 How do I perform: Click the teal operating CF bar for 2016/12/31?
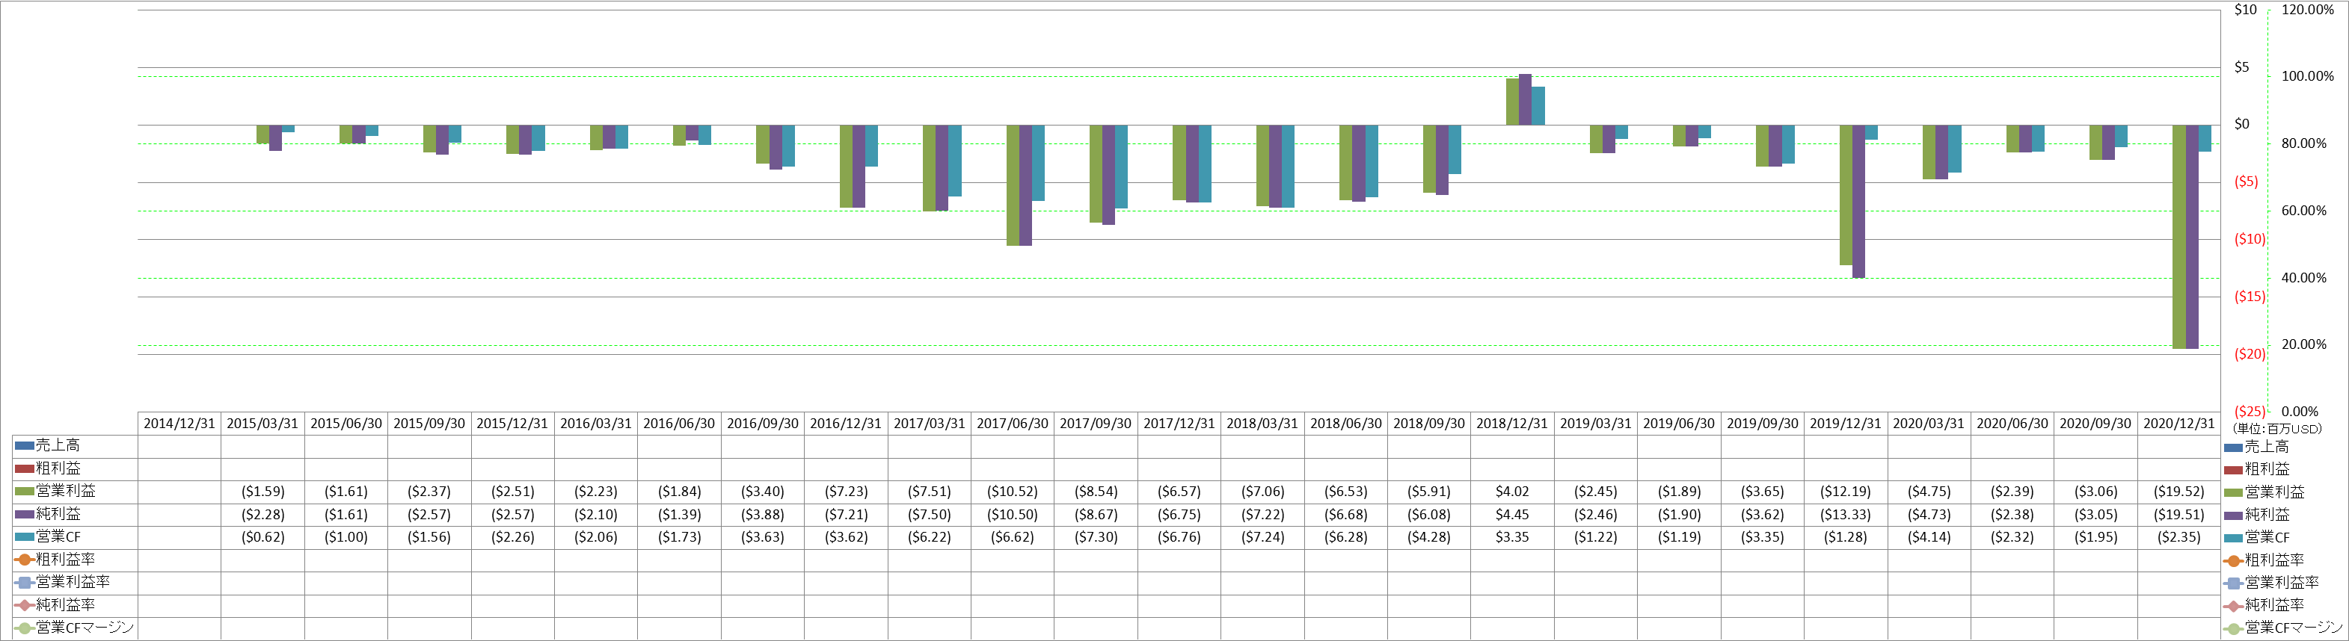click(872, 146)
